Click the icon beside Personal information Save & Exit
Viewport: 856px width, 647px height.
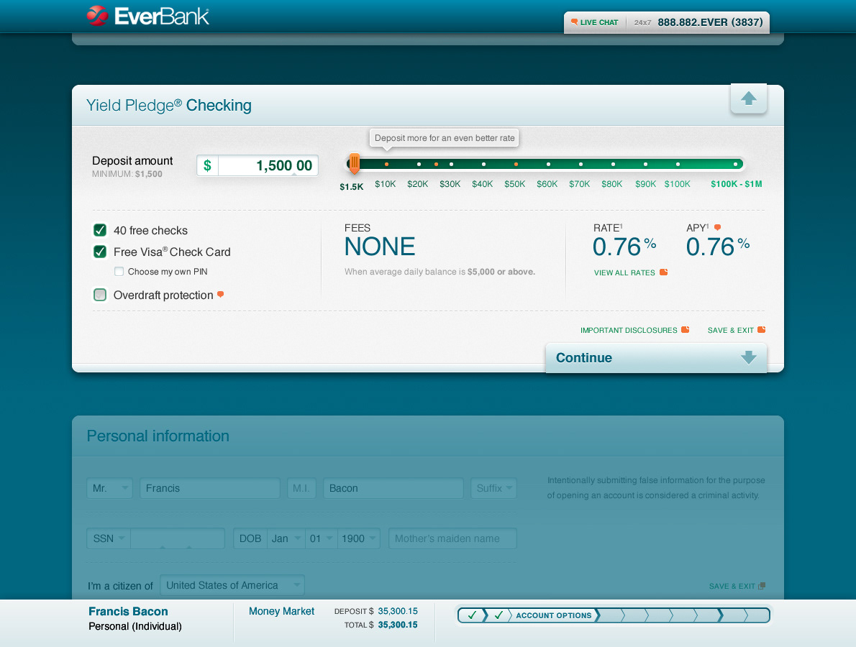point(762,586)
